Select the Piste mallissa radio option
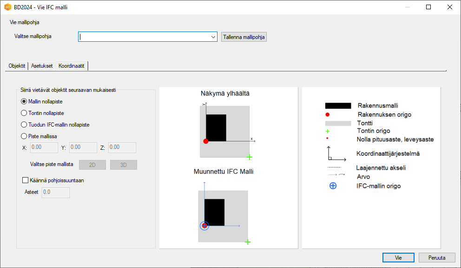Screen dimensions: 461x268 tap(24, 136)
